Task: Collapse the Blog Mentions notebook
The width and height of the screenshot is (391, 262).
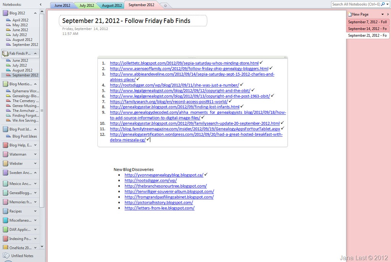Action: point(35,84)
